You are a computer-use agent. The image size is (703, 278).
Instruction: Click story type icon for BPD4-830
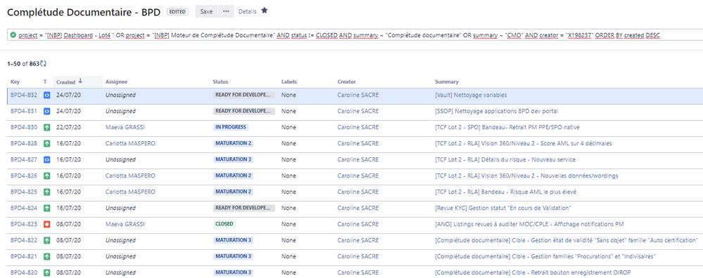[46, 127]
